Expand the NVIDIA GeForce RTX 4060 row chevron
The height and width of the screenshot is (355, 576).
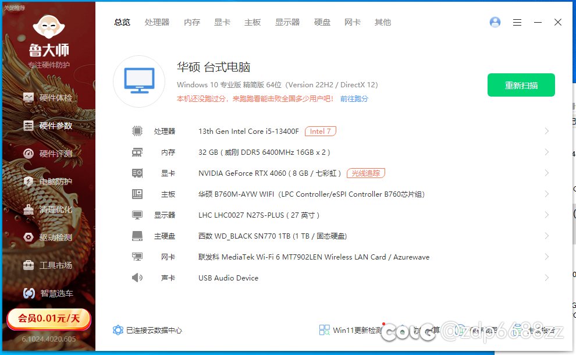tap(546, 173)
